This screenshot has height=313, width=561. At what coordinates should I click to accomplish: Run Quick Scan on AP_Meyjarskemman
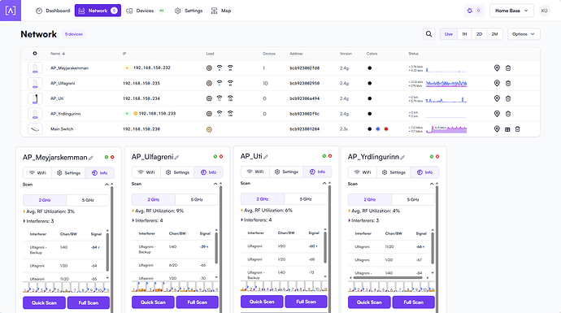pyautogui.click(x=45, y=302)
